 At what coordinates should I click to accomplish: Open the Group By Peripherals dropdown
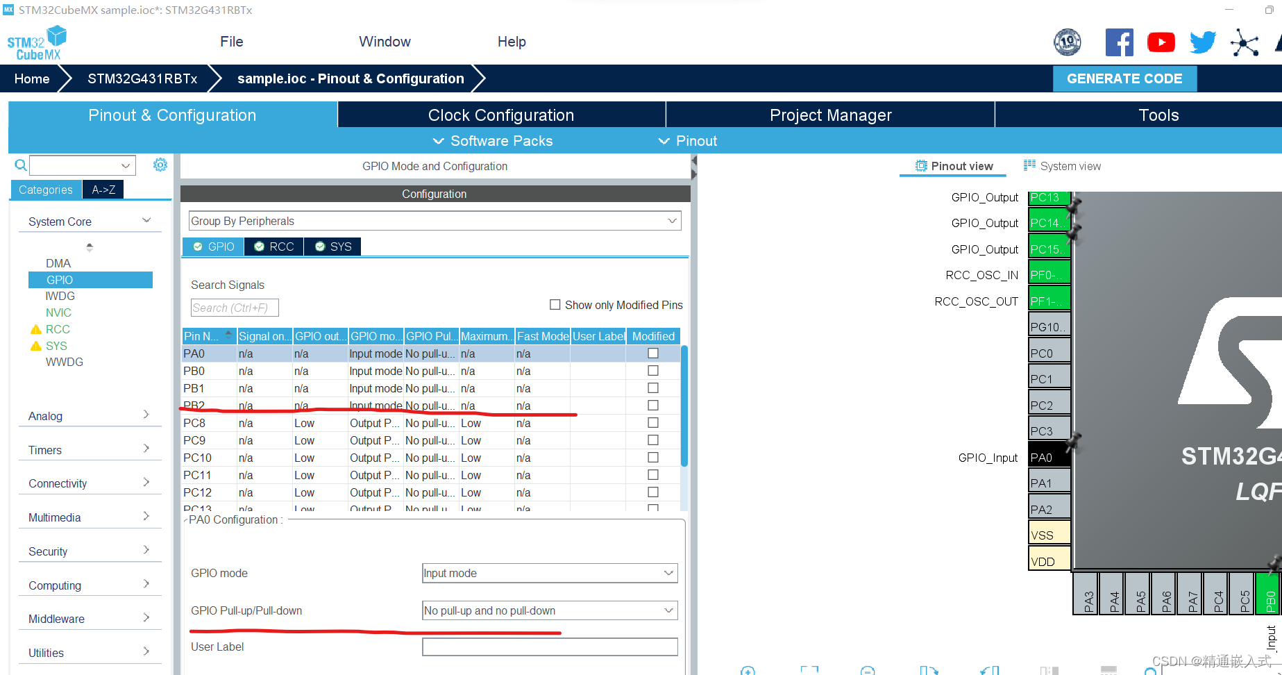(x=435, y=221)
